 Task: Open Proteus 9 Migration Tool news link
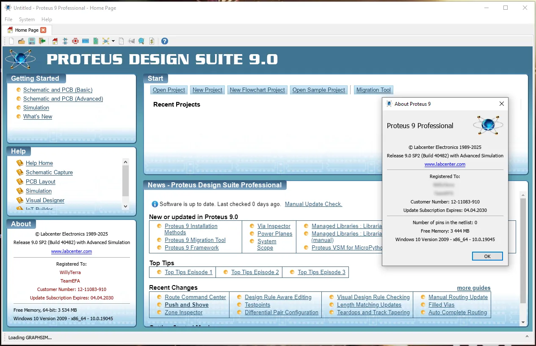pyautogui.click(x=195, y=240)
